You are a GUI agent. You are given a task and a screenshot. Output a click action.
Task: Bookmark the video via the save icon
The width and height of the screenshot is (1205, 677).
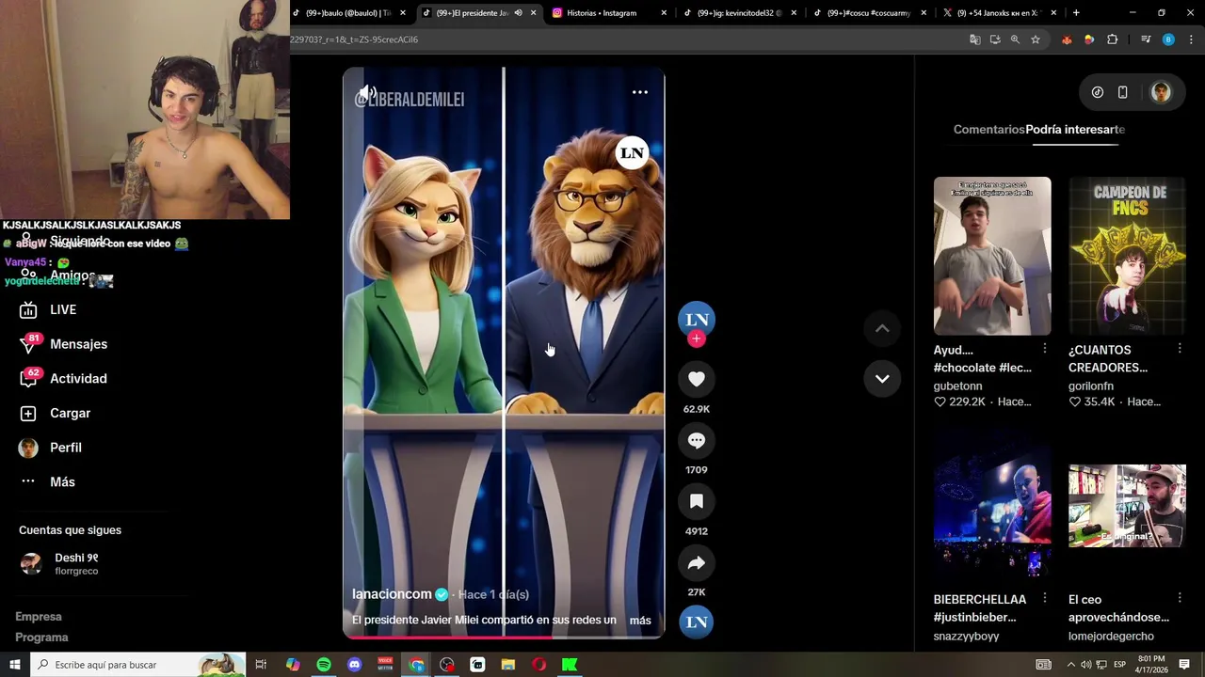[x=697, y=501]
